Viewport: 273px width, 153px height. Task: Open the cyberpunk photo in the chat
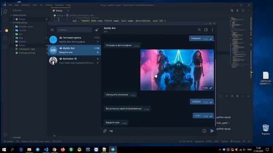(x=177, y=70)
